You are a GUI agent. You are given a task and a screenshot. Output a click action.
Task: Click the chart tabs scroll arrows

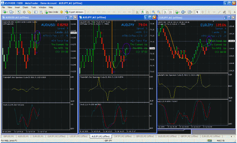(x=233, y=137)
